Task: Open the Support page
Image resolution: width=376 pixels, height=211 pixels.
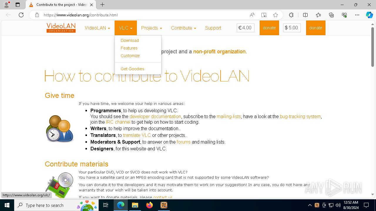Action: 213,28
